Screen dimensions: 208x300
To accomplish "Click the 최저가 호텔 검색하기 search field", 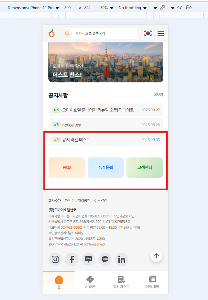I will [x=100, y=34].
